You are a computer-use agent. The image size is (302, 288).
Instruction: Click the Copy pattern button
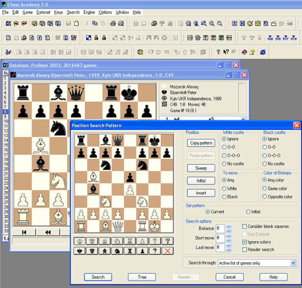click(x=201, y=143)
